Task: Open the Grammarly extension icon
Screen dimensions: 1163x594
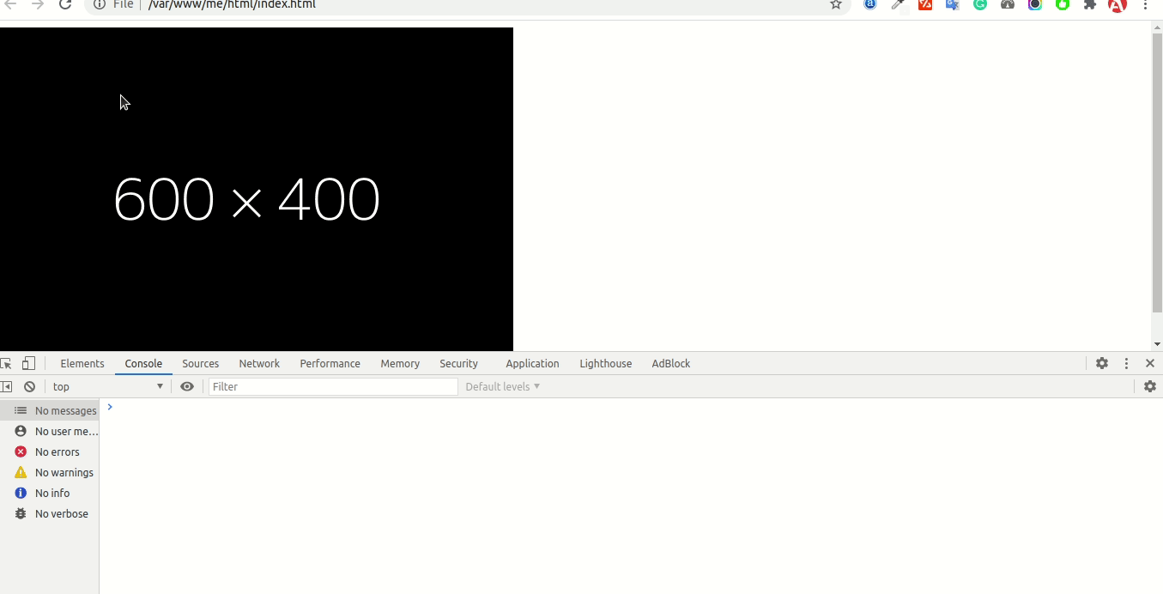Action: click(979, 5)
